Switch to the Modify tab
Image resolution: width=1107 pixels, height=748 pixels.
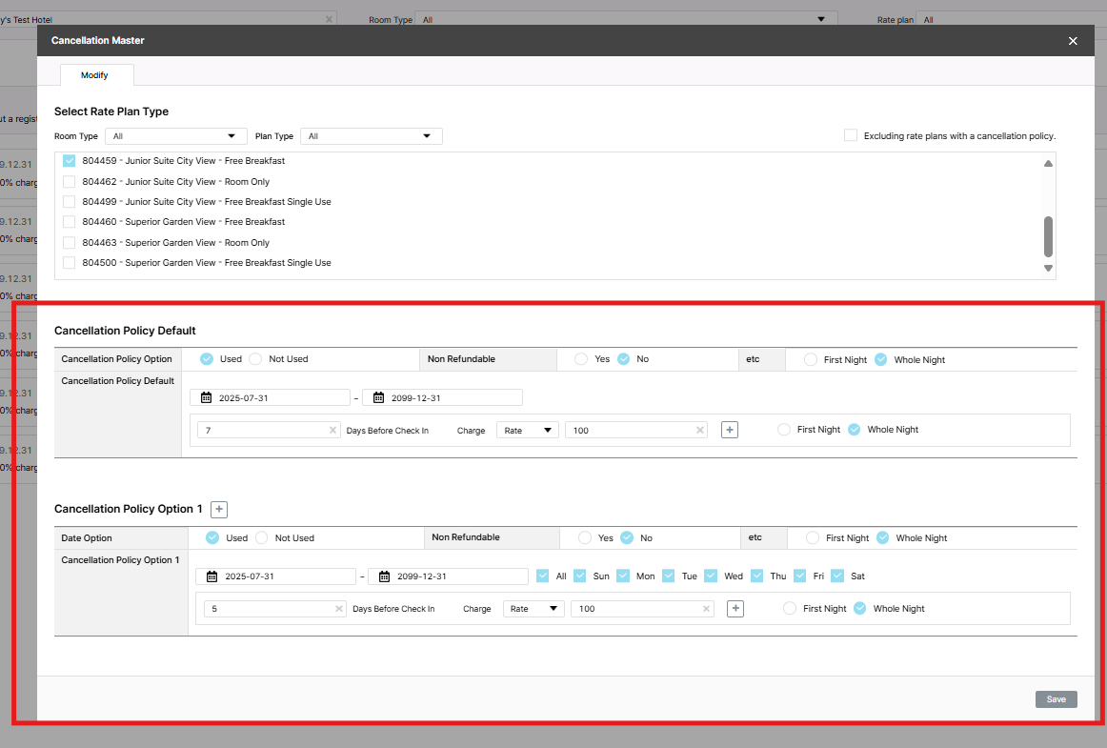94,75
